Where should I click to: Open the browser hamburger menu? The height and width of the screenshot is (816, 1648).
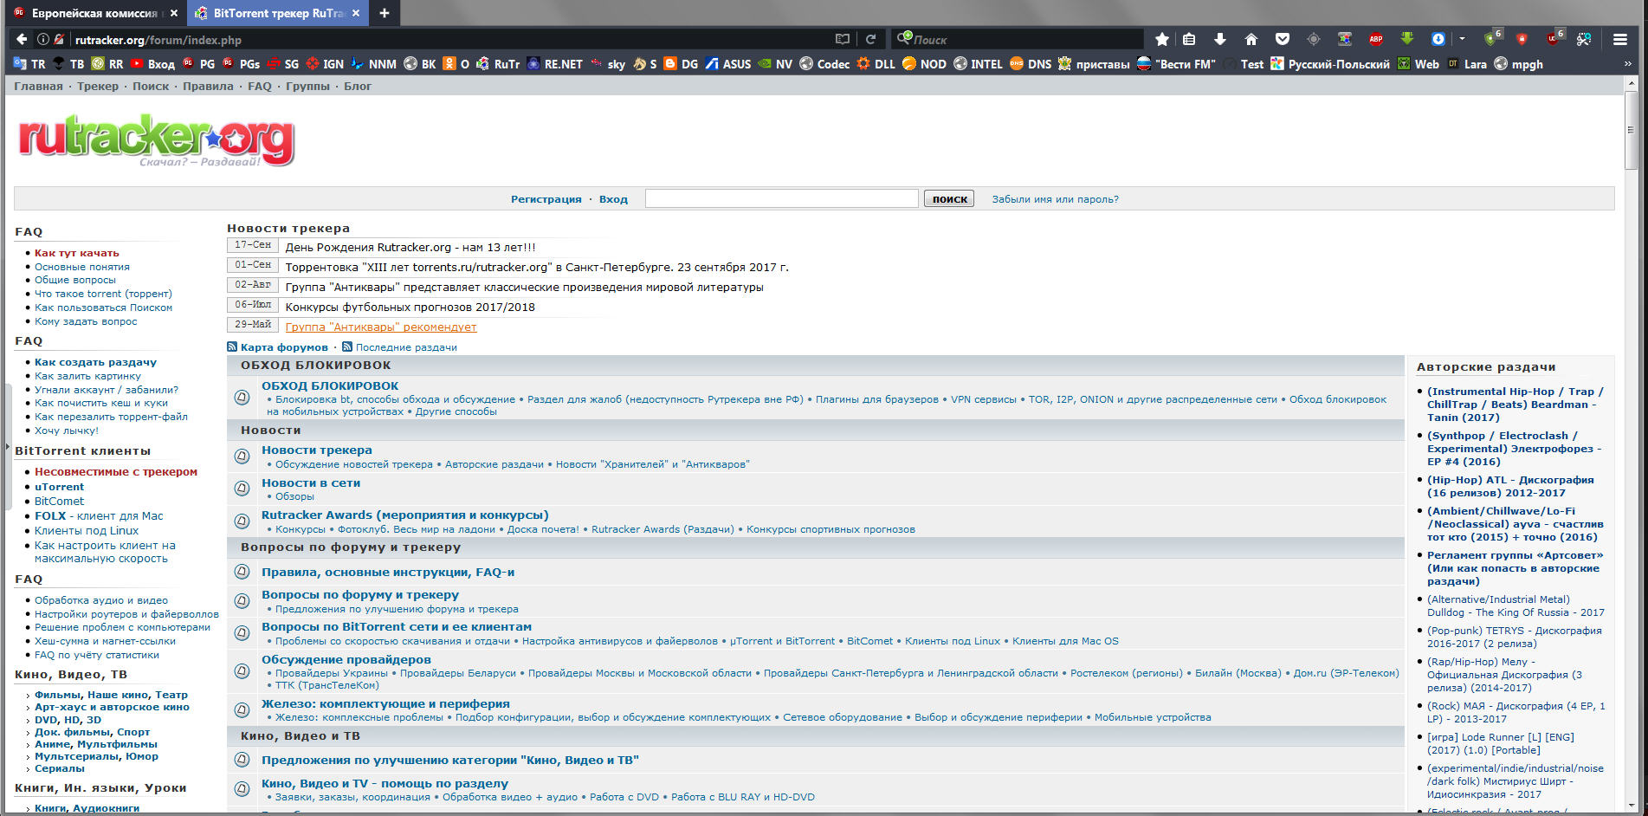1620,39
